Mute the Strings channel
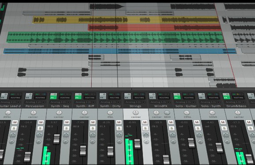Screen dimensions: 255x165 (x=145, y=122)
